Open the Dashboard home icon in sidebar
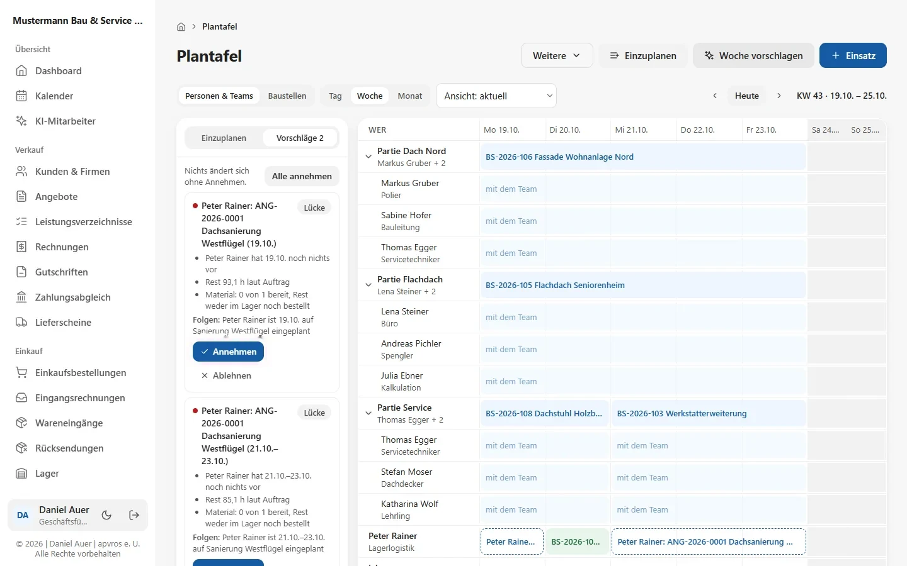The image size is (907, 566). point(21,71)
